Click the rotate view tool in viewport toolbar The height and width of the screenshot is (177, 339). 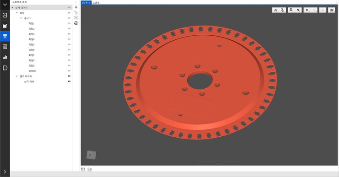click(307, 10)
